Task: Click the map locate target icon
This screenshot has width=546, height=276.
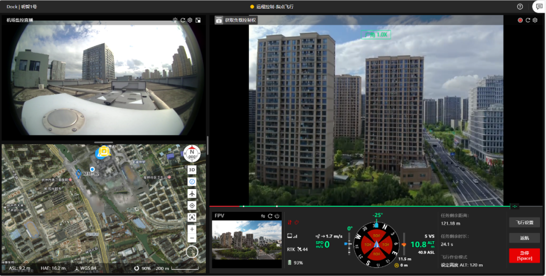Action: tap(192, 206)
